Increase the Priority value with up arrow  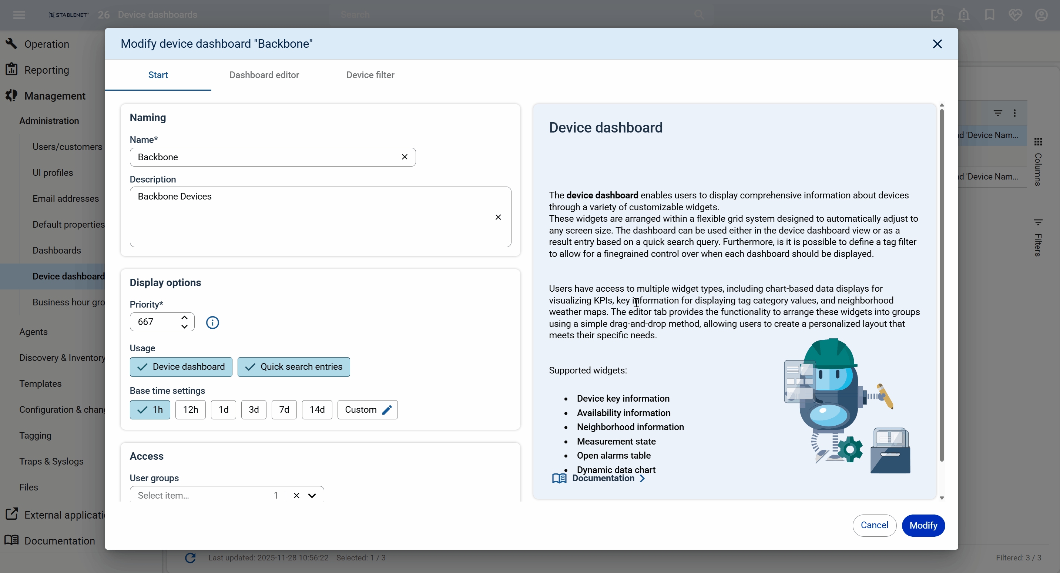[x=184, y=317]
